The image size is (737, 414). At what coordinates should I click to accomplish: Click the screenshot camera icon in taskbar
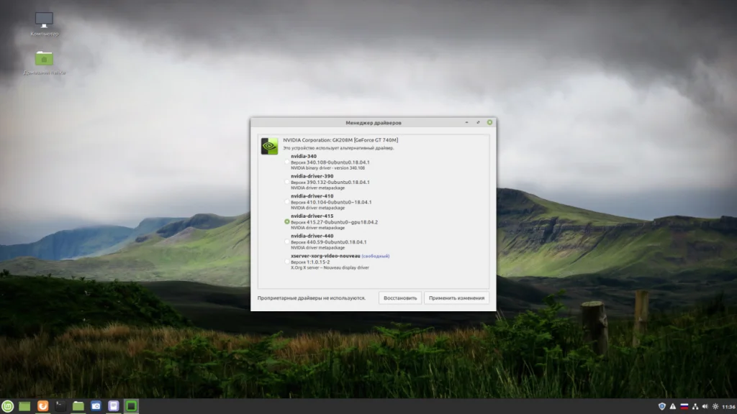(x=96, y=406)
